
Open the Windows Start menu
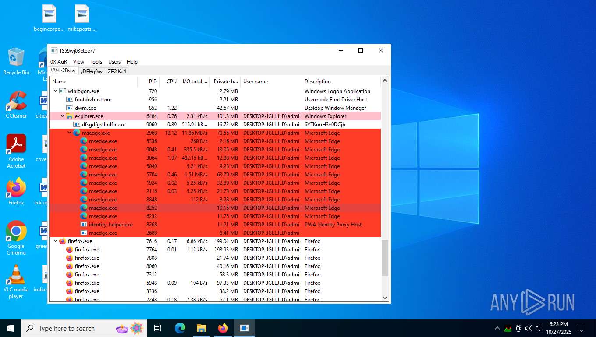11,328
